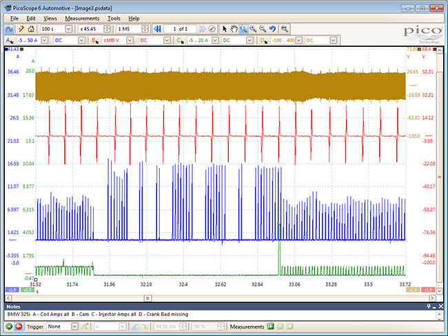Open Channel A DC coupling dropdown

pyautogui.click(x=70, y=41)
